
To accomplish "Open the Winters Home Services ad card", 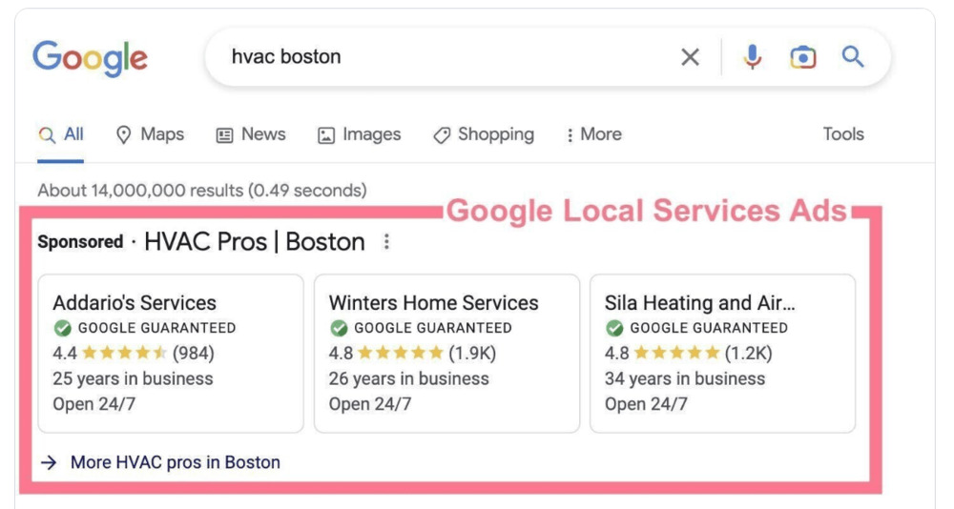I will [446, 354].
